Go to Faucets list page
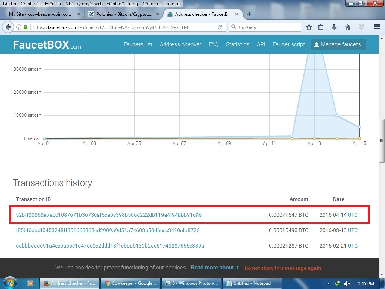Viewport: 385px width, 289px height. click(x=138, y=44)
